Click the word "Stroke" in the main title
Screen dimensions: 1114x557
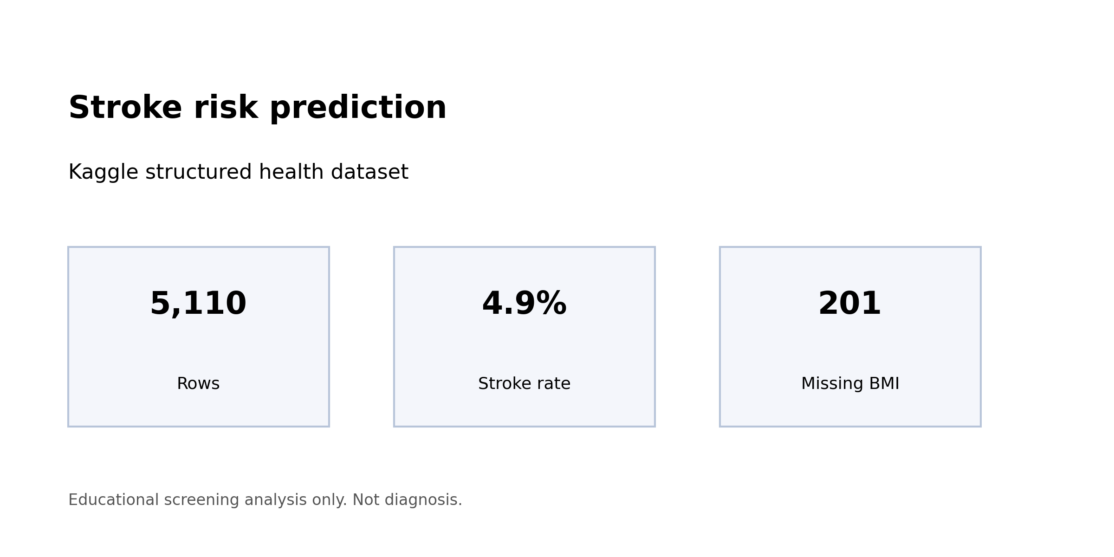(125, 108)
